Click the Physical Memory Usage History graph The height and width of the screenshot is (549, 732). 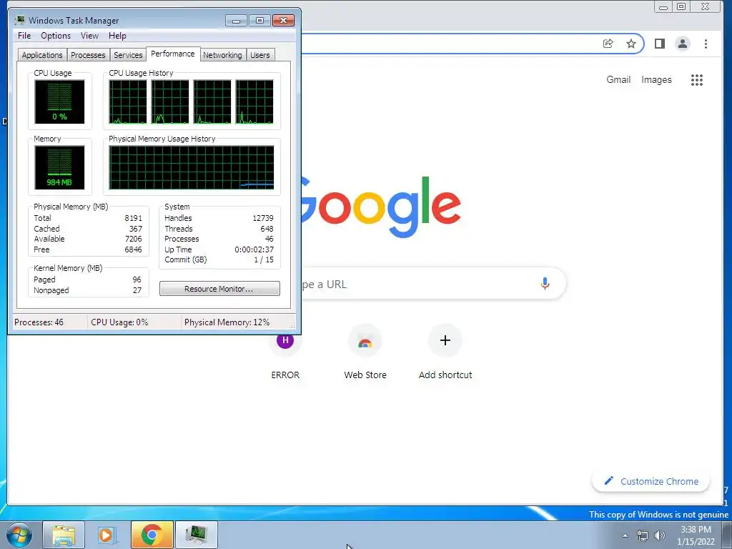pyautogui.click(x=192, y=167)
